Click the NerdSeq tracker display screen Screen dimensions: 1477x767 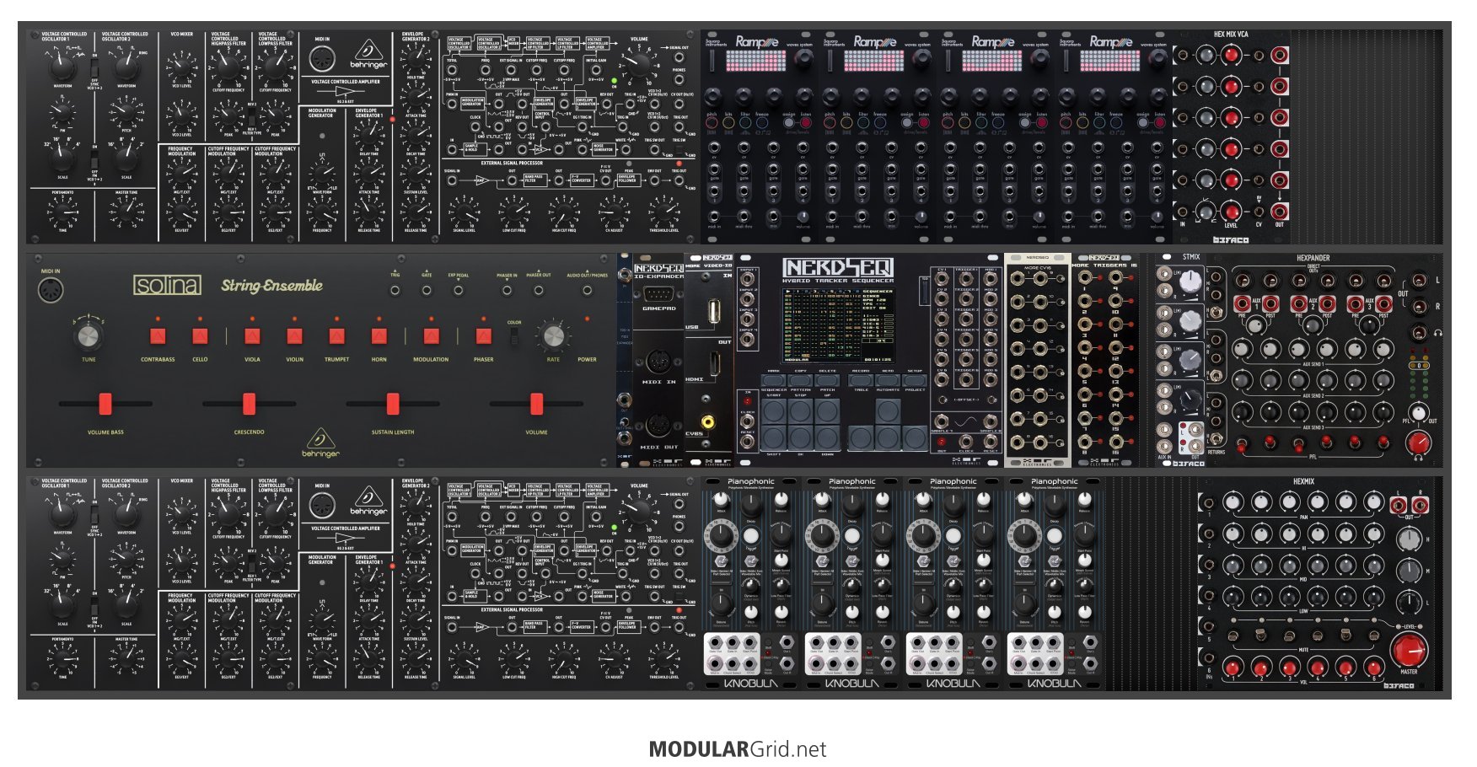[x=837, y=326]
